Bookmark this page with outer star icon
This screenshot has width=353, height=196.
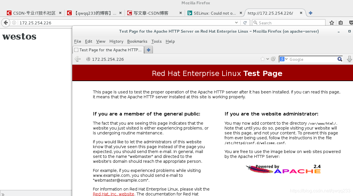[332, 23]
